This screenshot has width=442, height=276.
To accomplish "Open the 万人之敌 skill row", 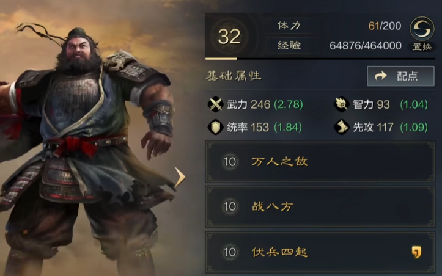I will 320,162.
